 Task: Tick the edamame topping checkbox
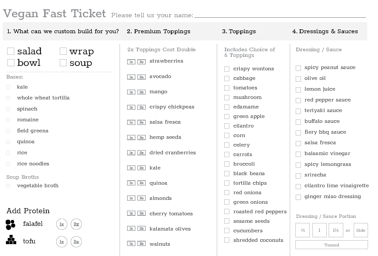point(227,107)
